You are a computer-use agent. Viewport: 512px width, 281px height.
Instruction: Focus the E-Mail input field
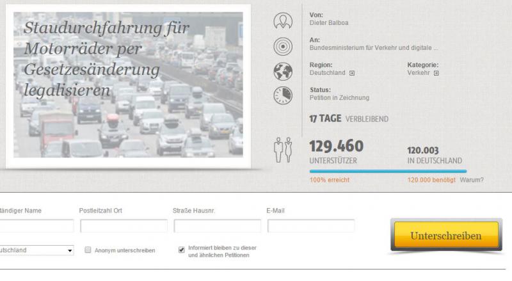coord(311,226)
